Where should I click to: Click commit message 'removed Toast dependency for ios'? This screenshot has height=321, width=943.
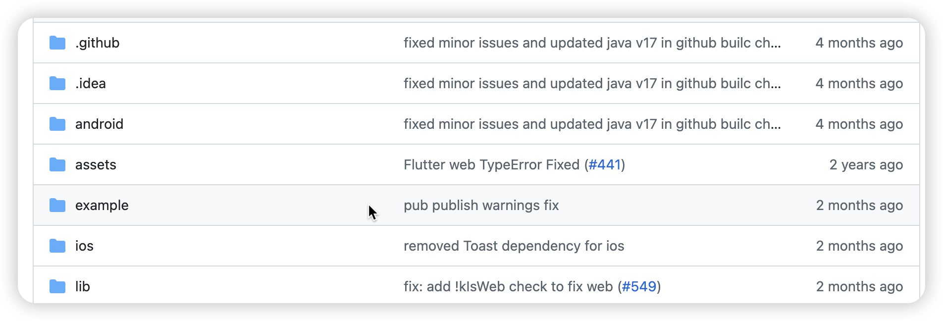(x=514, y=246)
